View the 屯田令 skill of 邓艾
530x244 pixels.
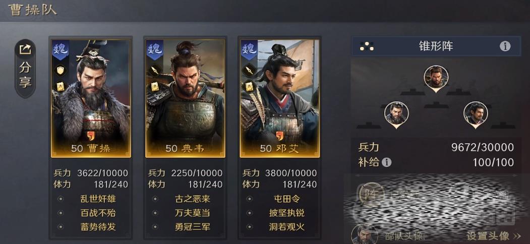pos(286,199)
